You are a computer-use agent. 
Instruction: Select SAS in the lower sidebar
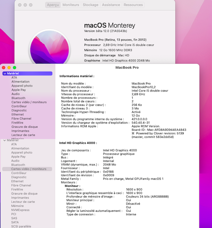(x=14, y=218)
